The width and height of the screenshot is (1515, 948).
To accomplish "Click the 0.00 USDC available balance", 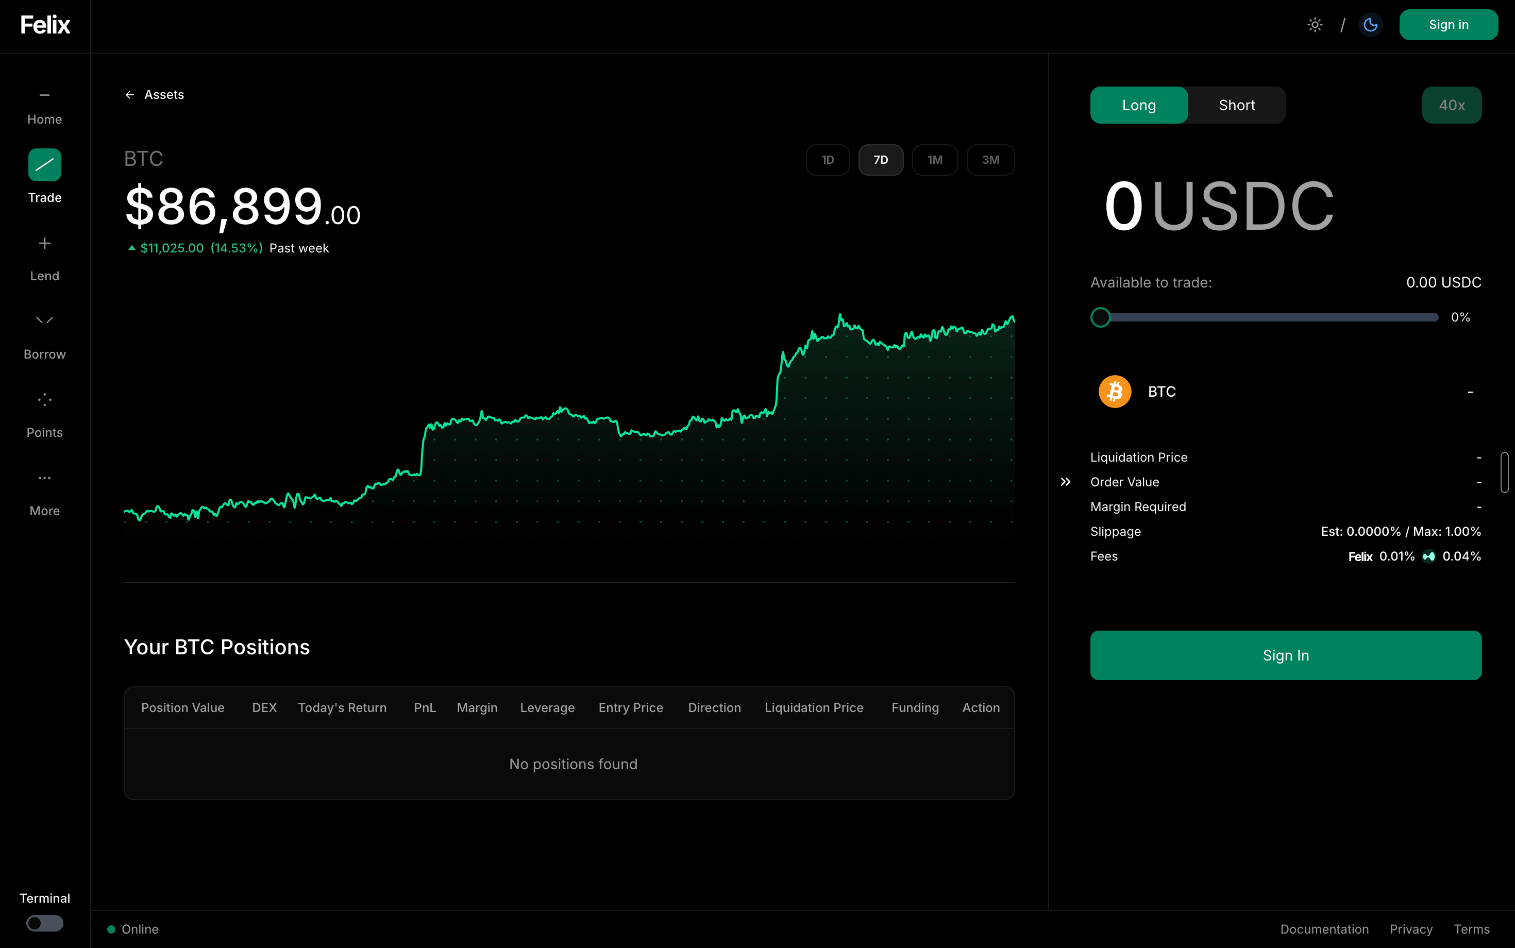I will pyautogui.click(x=1443, y=283).
